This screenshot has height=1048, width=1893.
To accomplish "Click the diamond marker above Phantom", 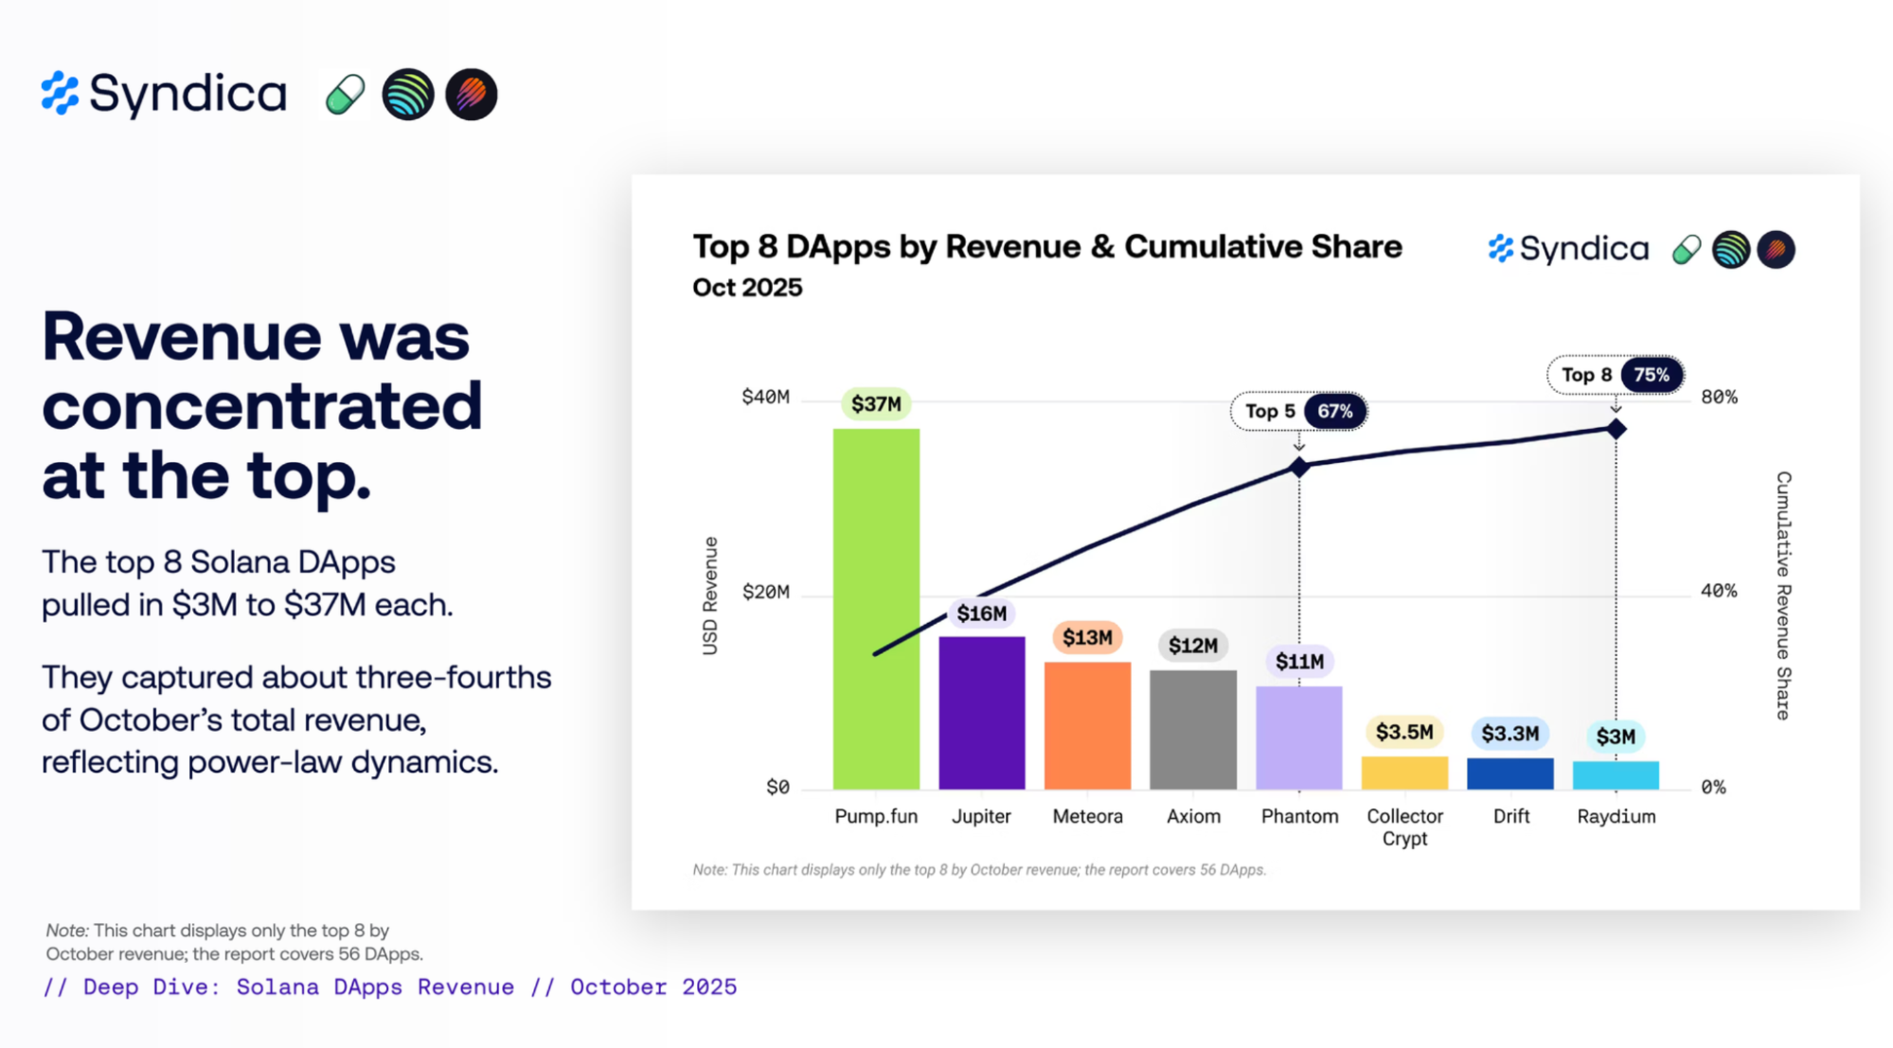I will point(1299,467).
